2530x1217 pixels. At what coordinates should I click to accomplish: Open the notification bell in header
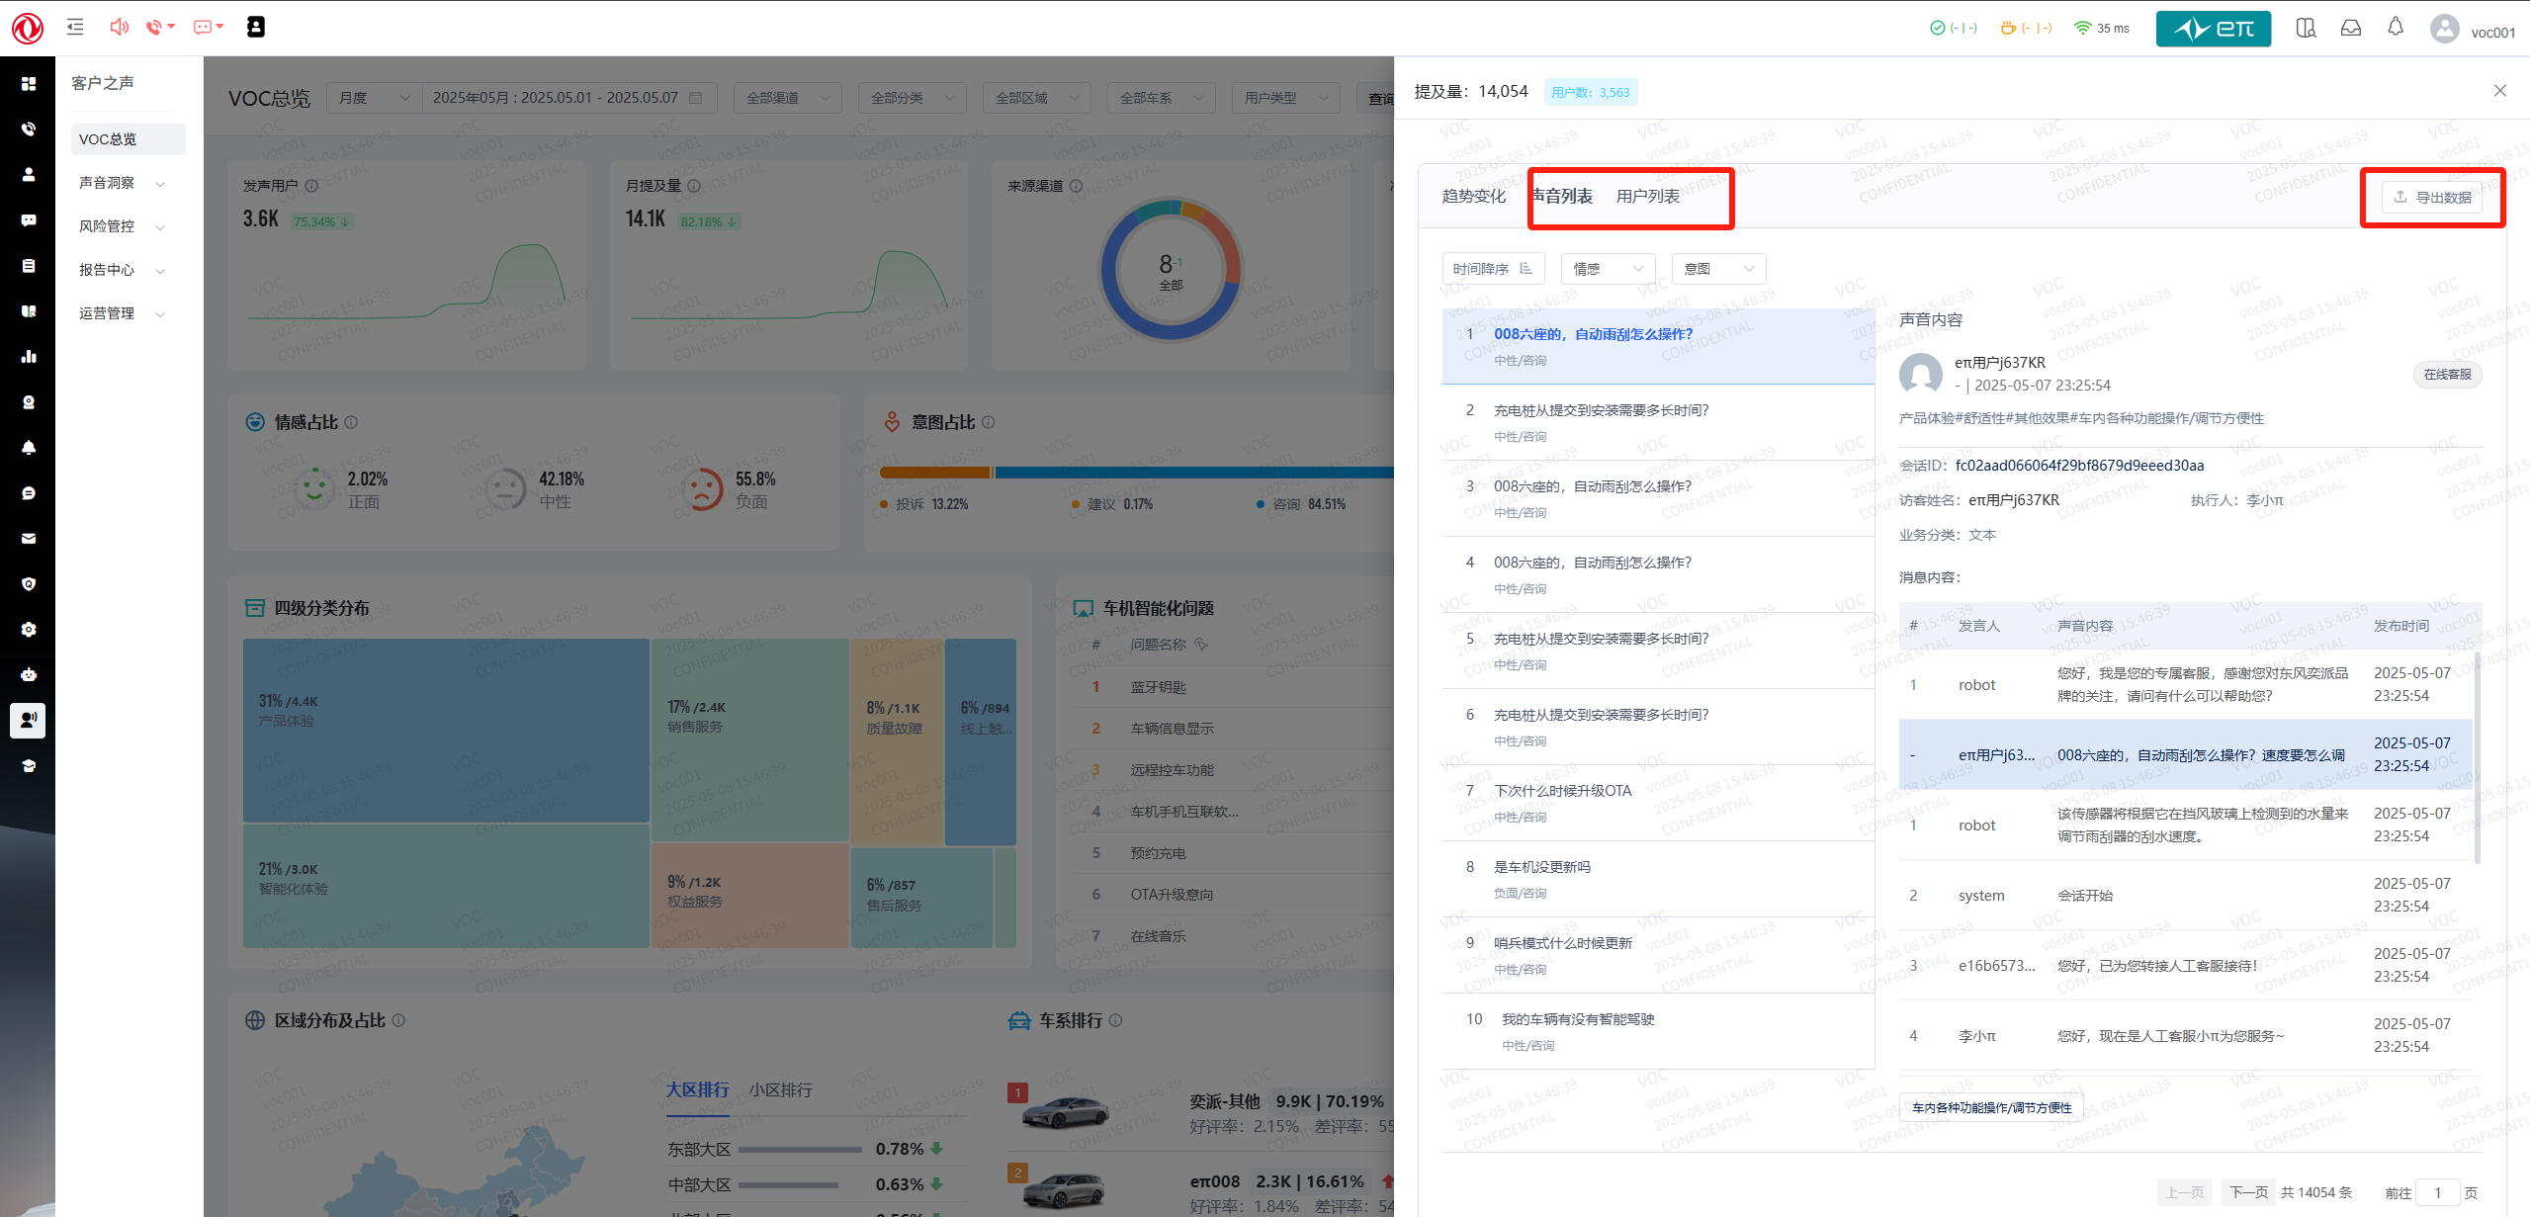coord(2395,27)
